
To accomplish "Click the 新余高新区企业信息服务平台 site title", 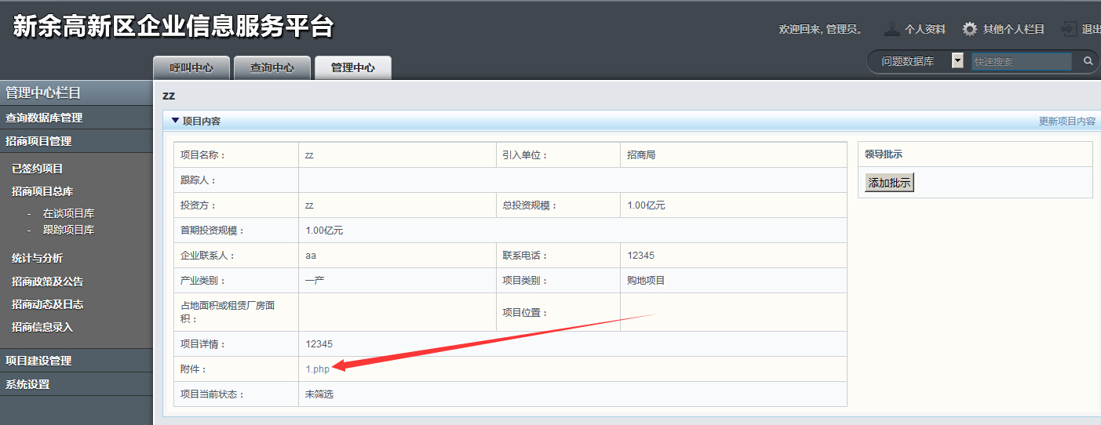I will click(x=173, y=27).
